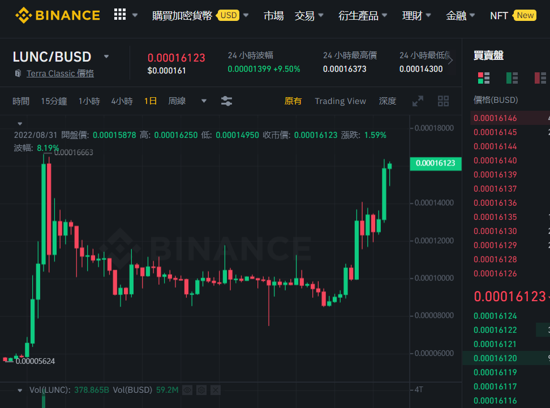Viewport: 550px width, 408px height.
Task: Click the Terra Classic book icon
Action: coord(18,73)
